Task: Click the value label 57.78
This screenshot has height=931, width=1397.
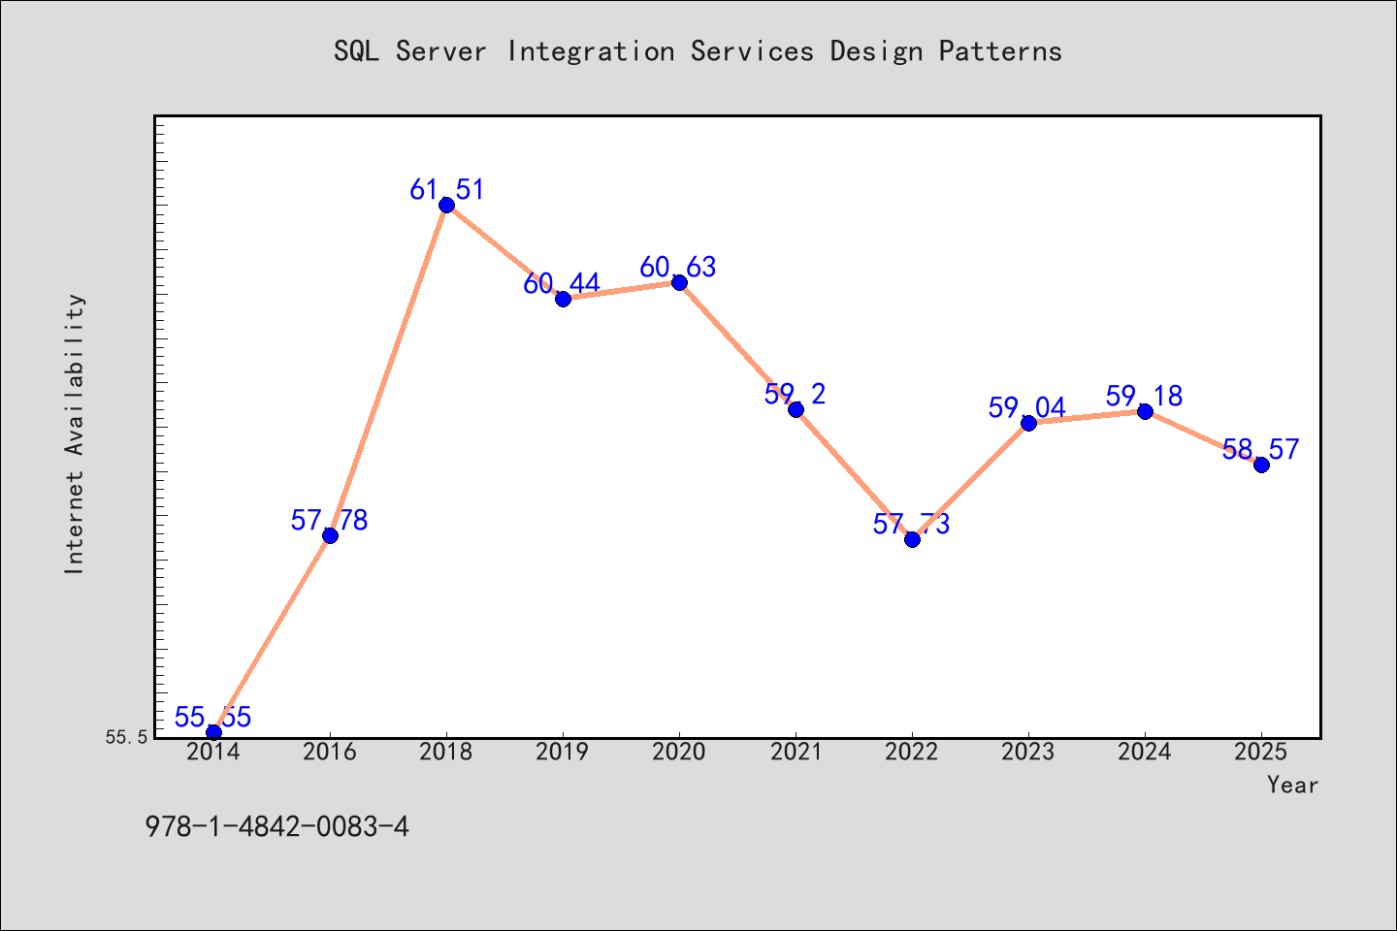Action: click(x=329, y=521)
